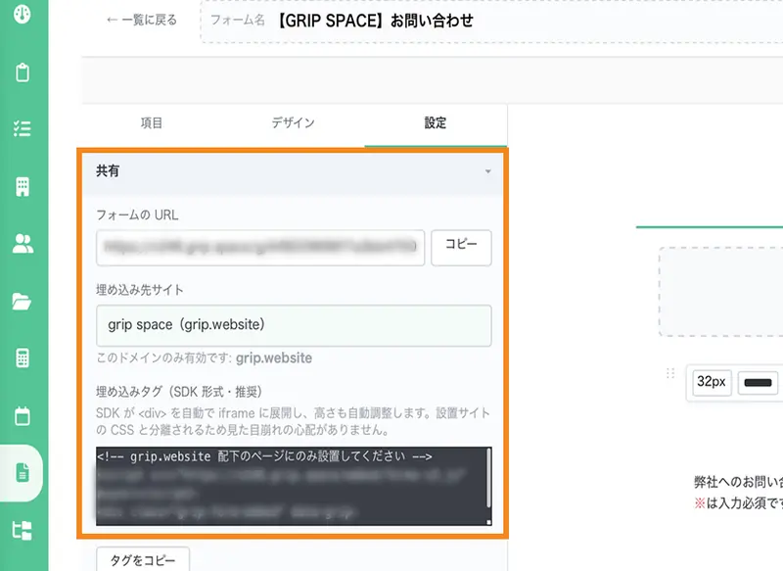Image resolution: width=783 pixels, height=571 pixels.
Task: Open the dashboard gauge icon in sidebar
Action: (23, 14)
